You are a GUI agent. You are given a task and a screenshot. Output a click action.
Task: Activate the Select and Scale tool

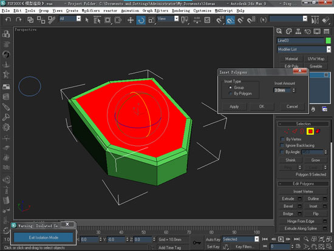(x=151, y=20)
